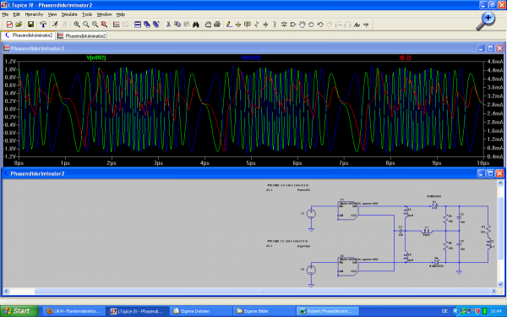Click the Print Setup icon
The image size is (507, 317).
(x=208, y=25)
